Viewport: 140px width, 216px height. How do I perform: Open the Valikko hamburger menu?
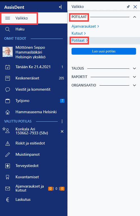(x=8, y=18)
